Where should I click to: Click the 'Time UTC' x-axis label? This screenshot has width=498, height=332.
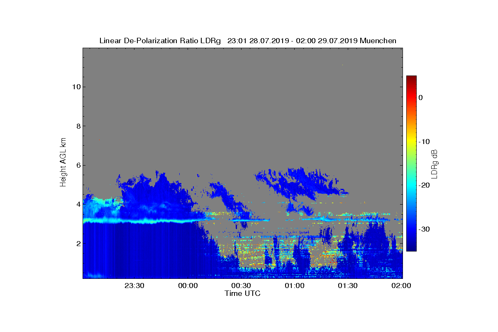[242, 293]
